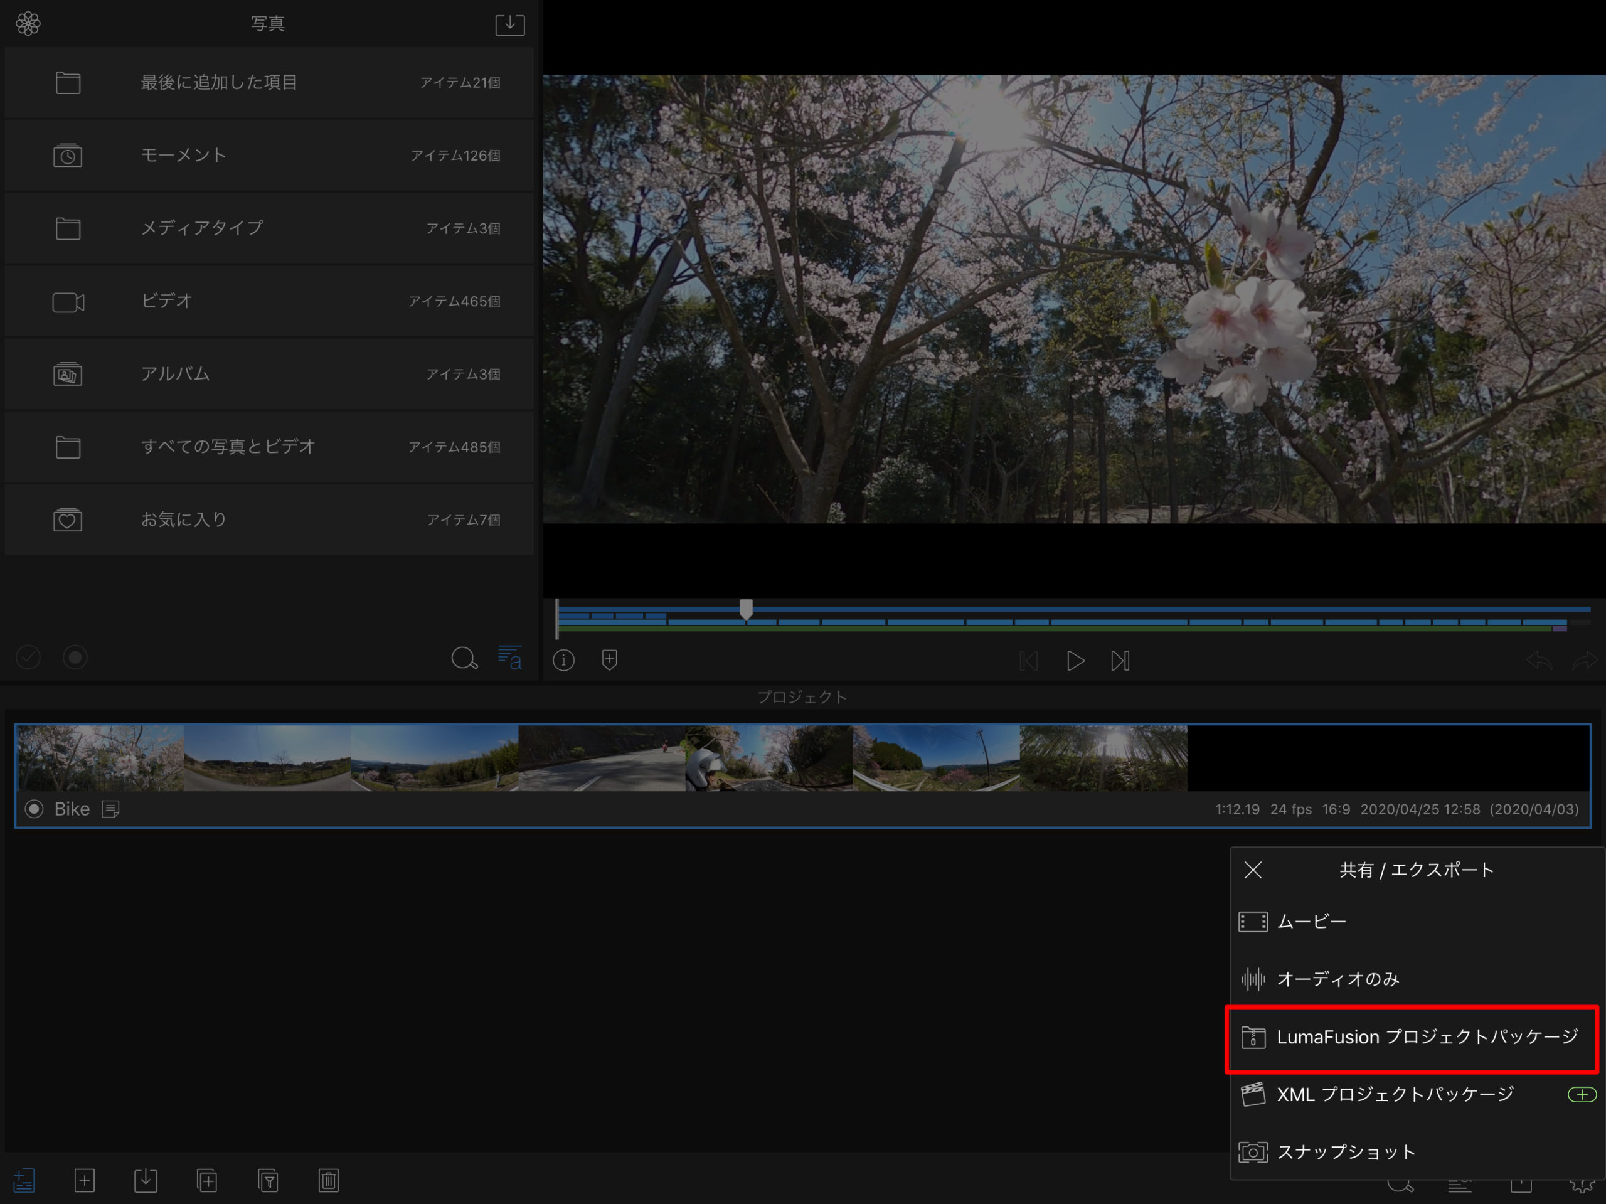Click the cherry blossom preview image
1606x1204 pixels.
(1074, 299)
